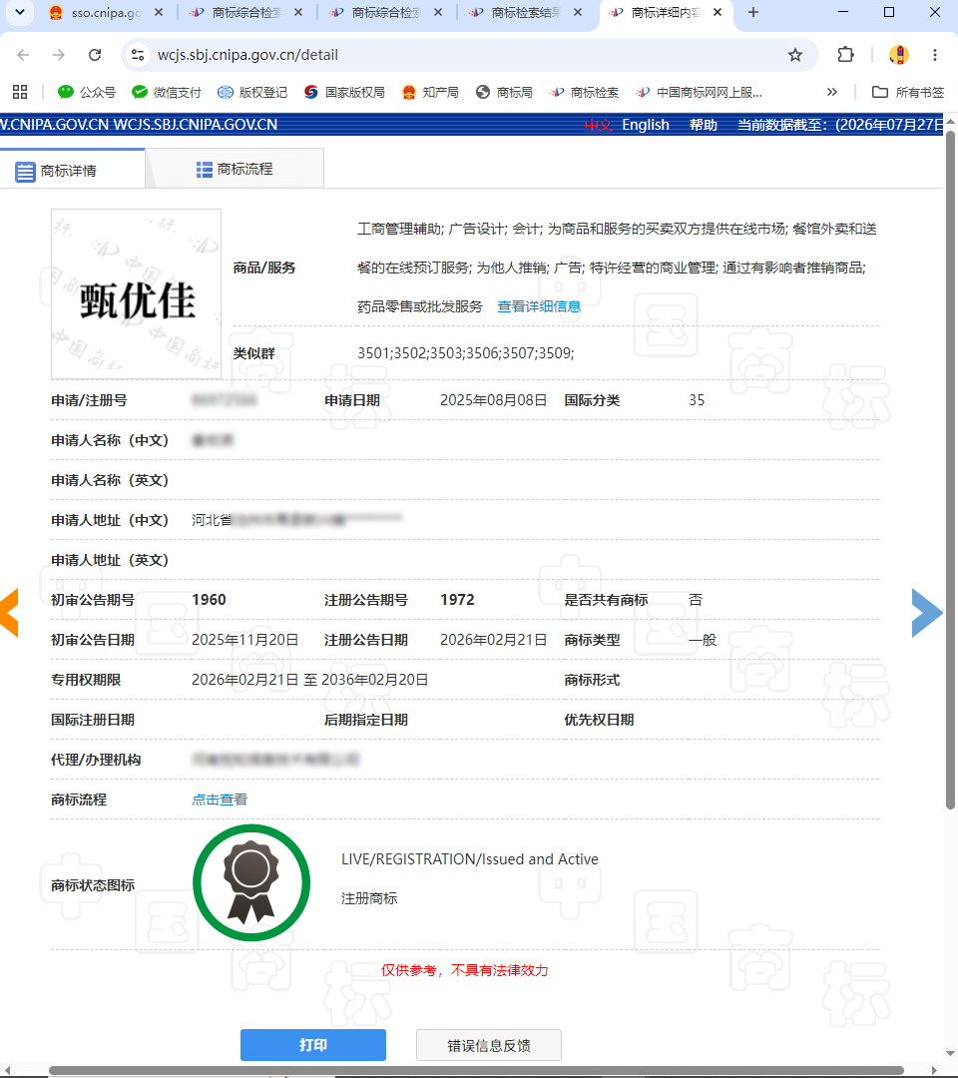This screenshot has width=958, height=1078.
Task: Switch the site language to English
Action: pyautogui.click(x=646, y=125)
